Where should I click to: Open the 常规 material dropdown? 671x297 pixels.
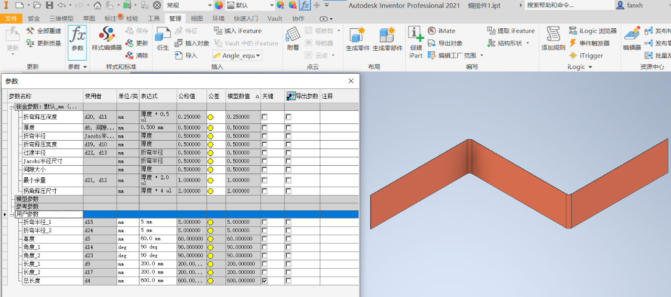(210, 5)
